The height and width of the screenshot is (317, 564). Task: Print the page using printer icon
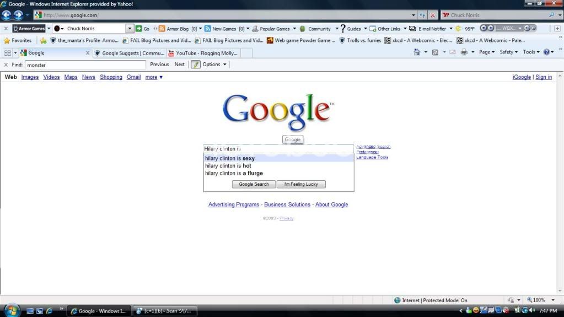464,52
